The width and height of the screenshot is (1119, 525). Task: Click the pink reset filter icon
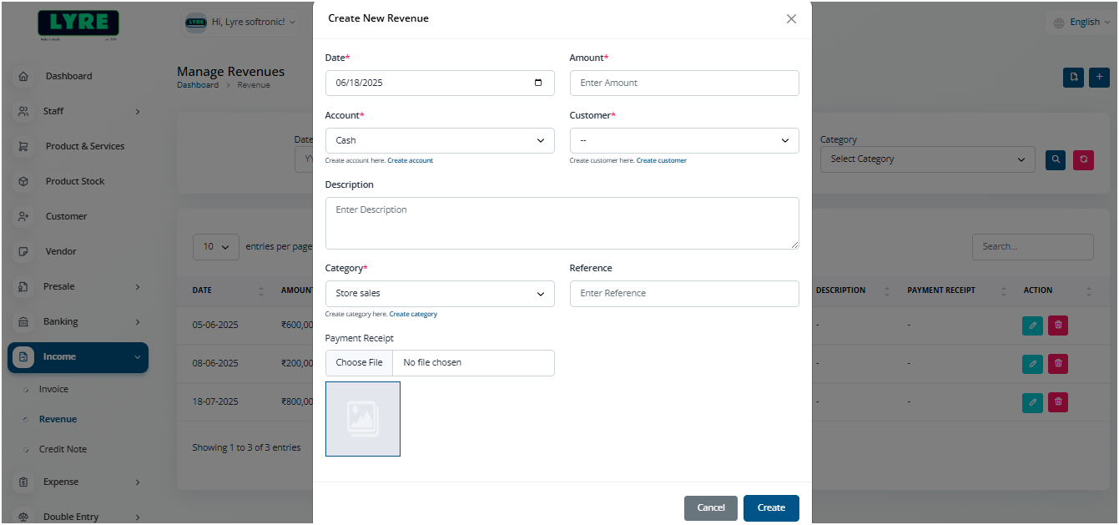pos(1083,159)
